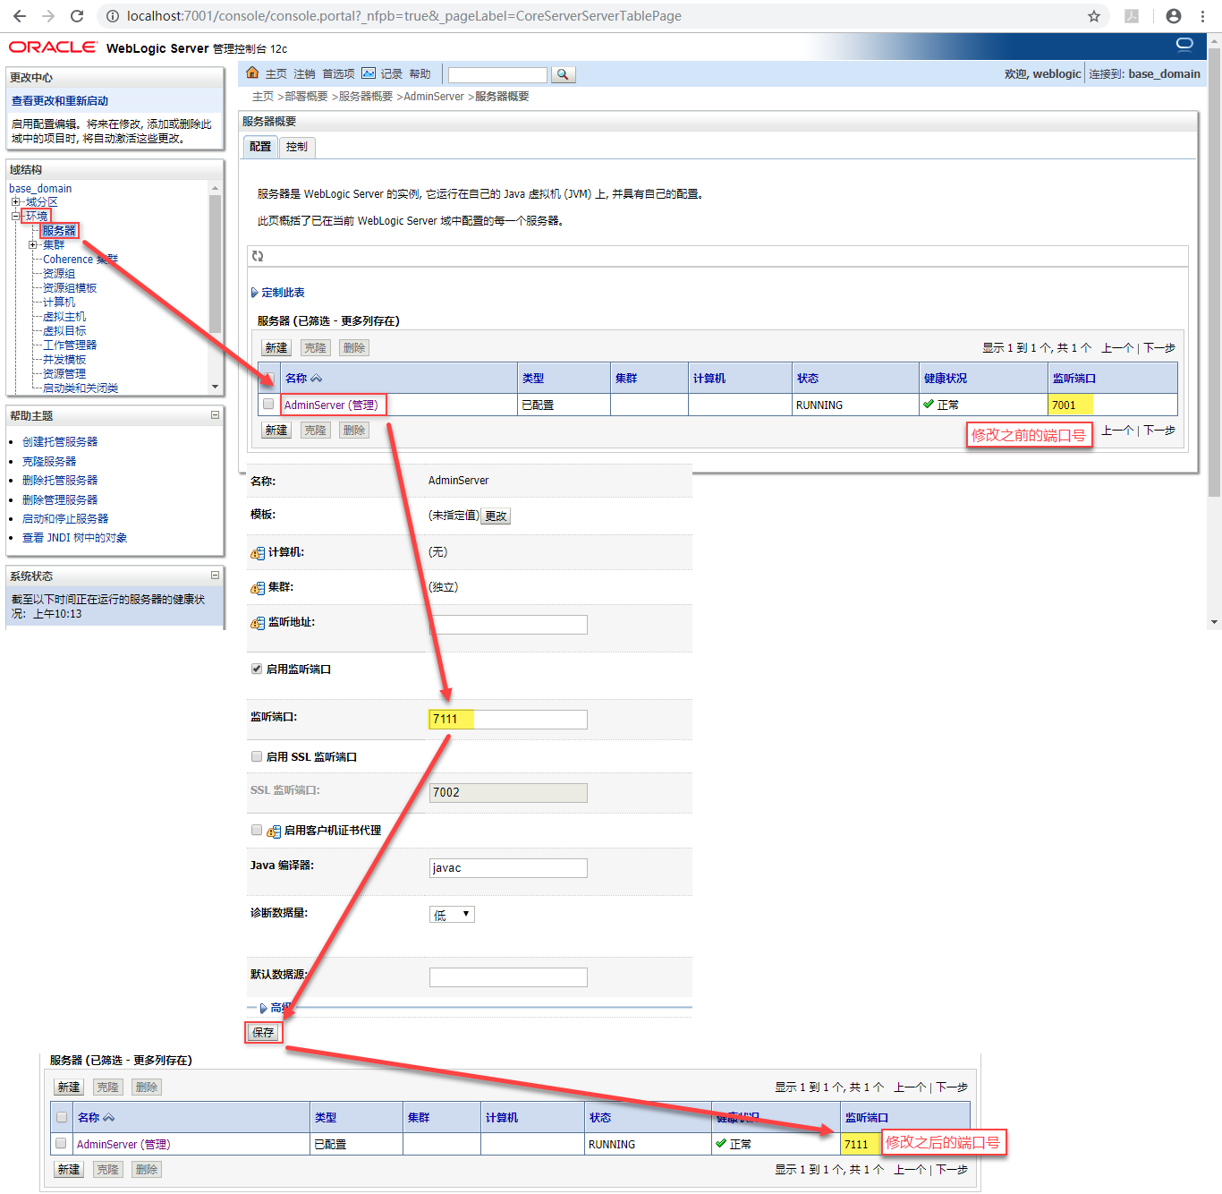Select 服务器 in the domain tree
The width and height of the screenshot is (1222, 1194).
click(59, 231)
